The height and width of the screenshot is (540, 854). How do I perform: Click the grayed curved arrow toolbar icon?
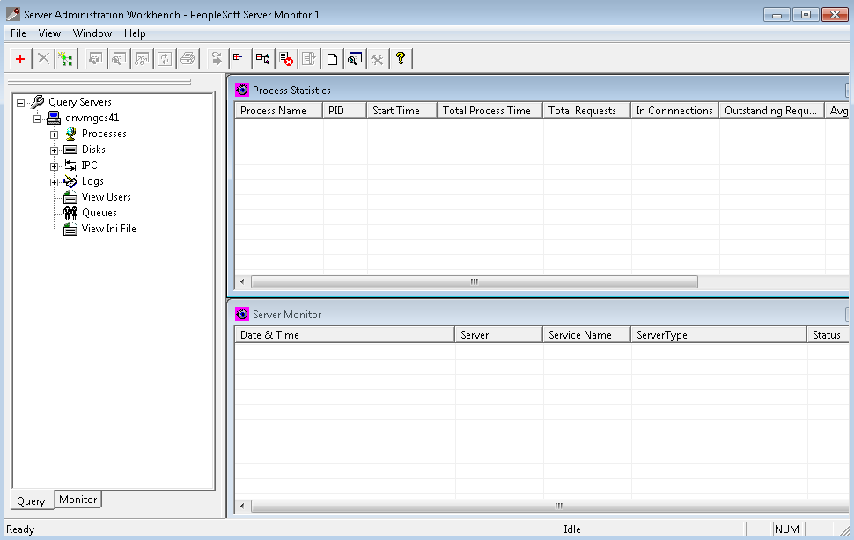(x=217, y=59)
